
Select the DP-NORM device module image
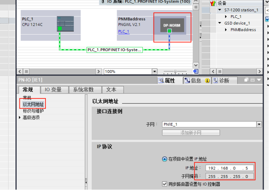click(172, 25)
